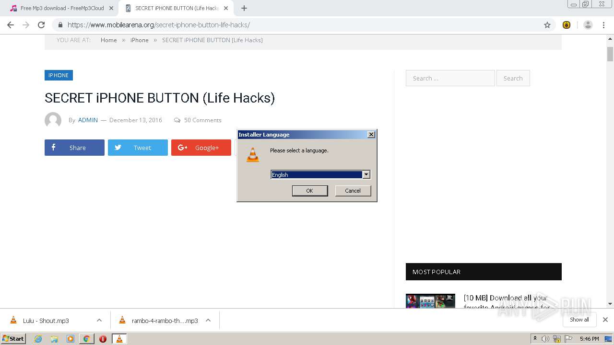This screenshot has width=614, height=345.
Task: Expand options for rambo-4 mp3 download
Action: (x=208, y=321)
